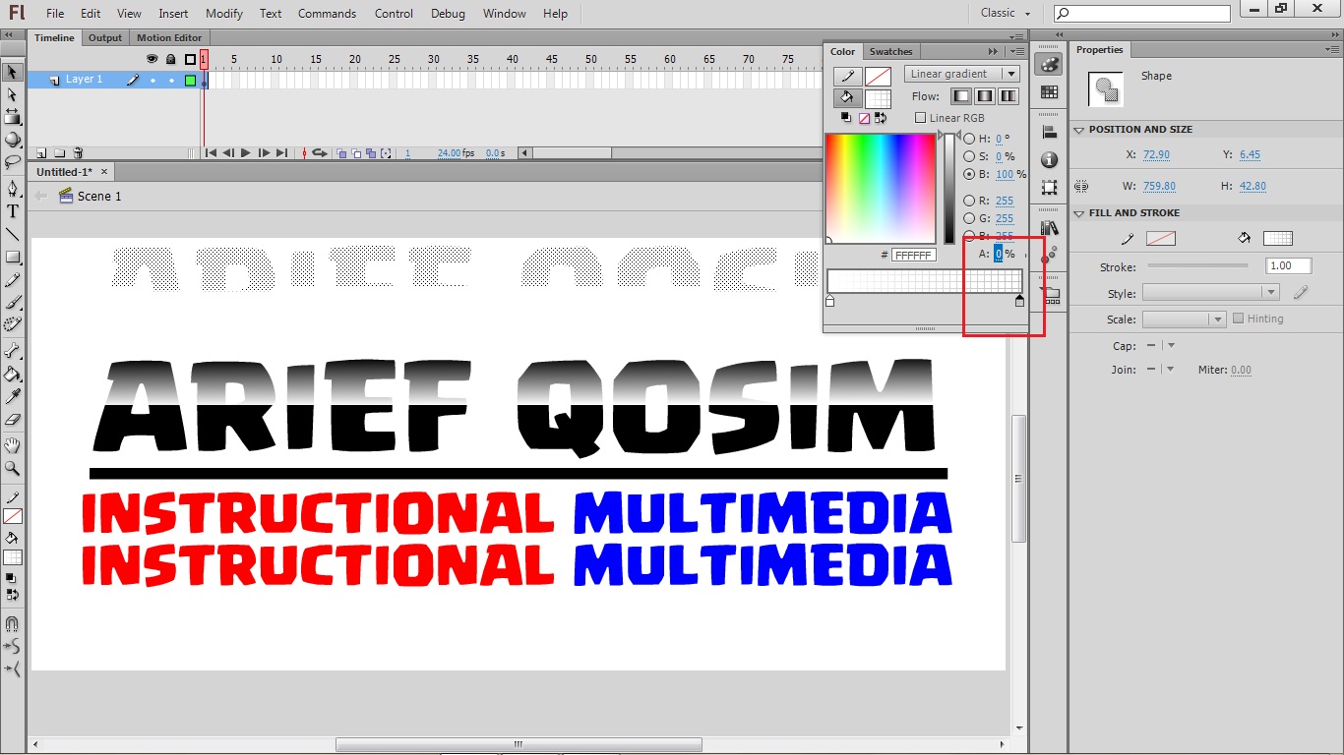Open the Linear gradient type dropdown
The image size is (1344, 755).
click(x=962, y=74)
